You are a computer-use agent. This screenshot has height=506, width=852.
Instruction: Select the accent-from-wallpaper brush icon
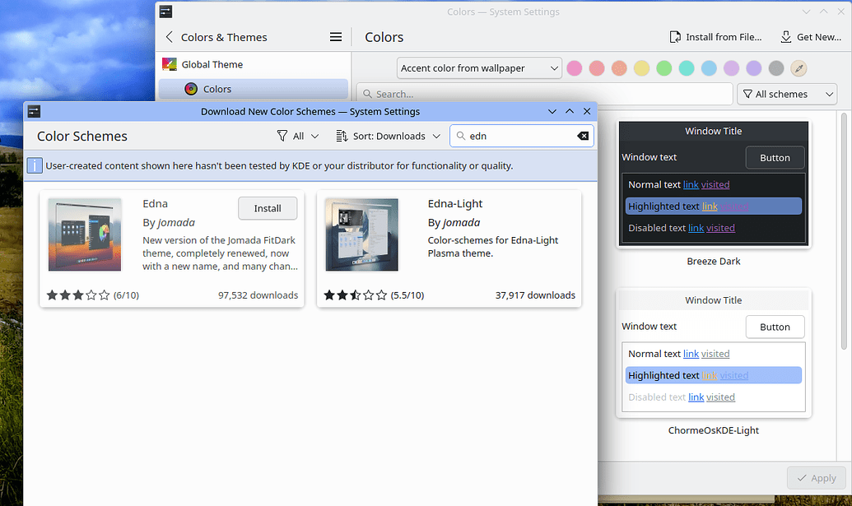point(797,68)
